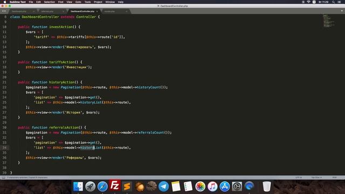Open Tab Size selector in status bar
The height and width of the screenshot is (194, 345).
coord(316,177)
